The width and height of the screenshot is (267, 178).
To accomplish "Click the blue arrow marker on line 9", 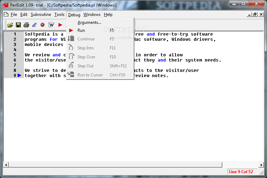I will 19,75.
